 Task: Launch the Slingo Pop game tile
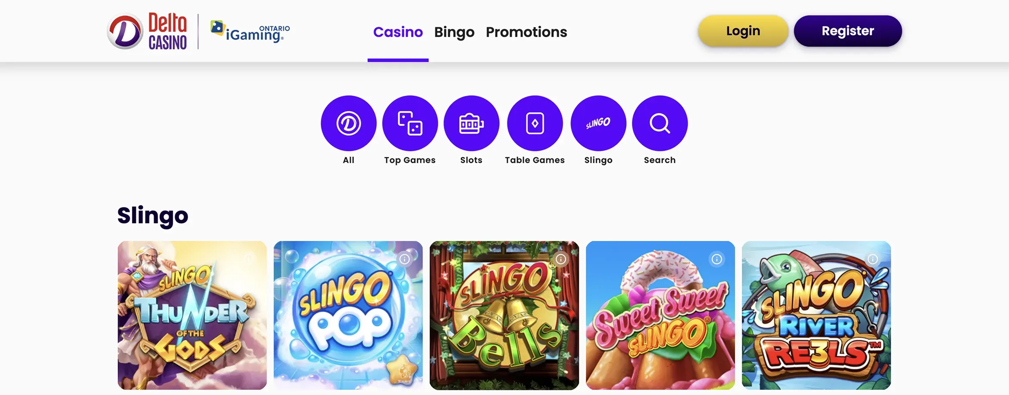(x=348, y=315)
